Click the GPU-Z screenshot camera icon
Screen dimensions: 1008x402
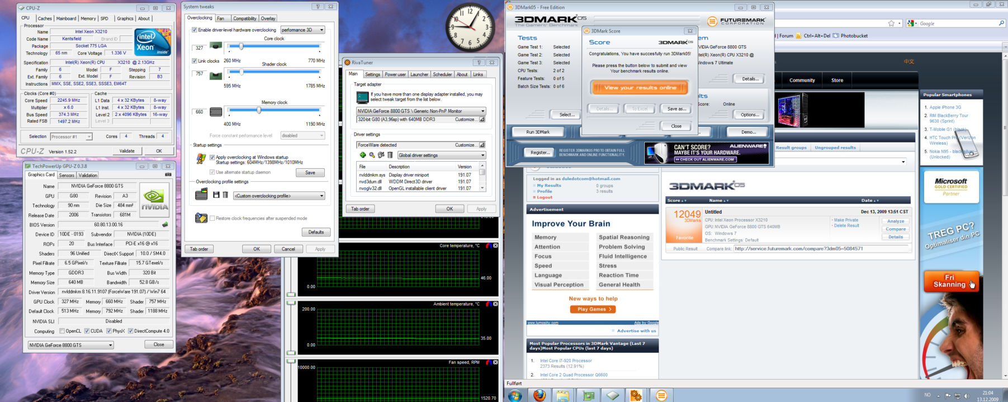[168, 175]
